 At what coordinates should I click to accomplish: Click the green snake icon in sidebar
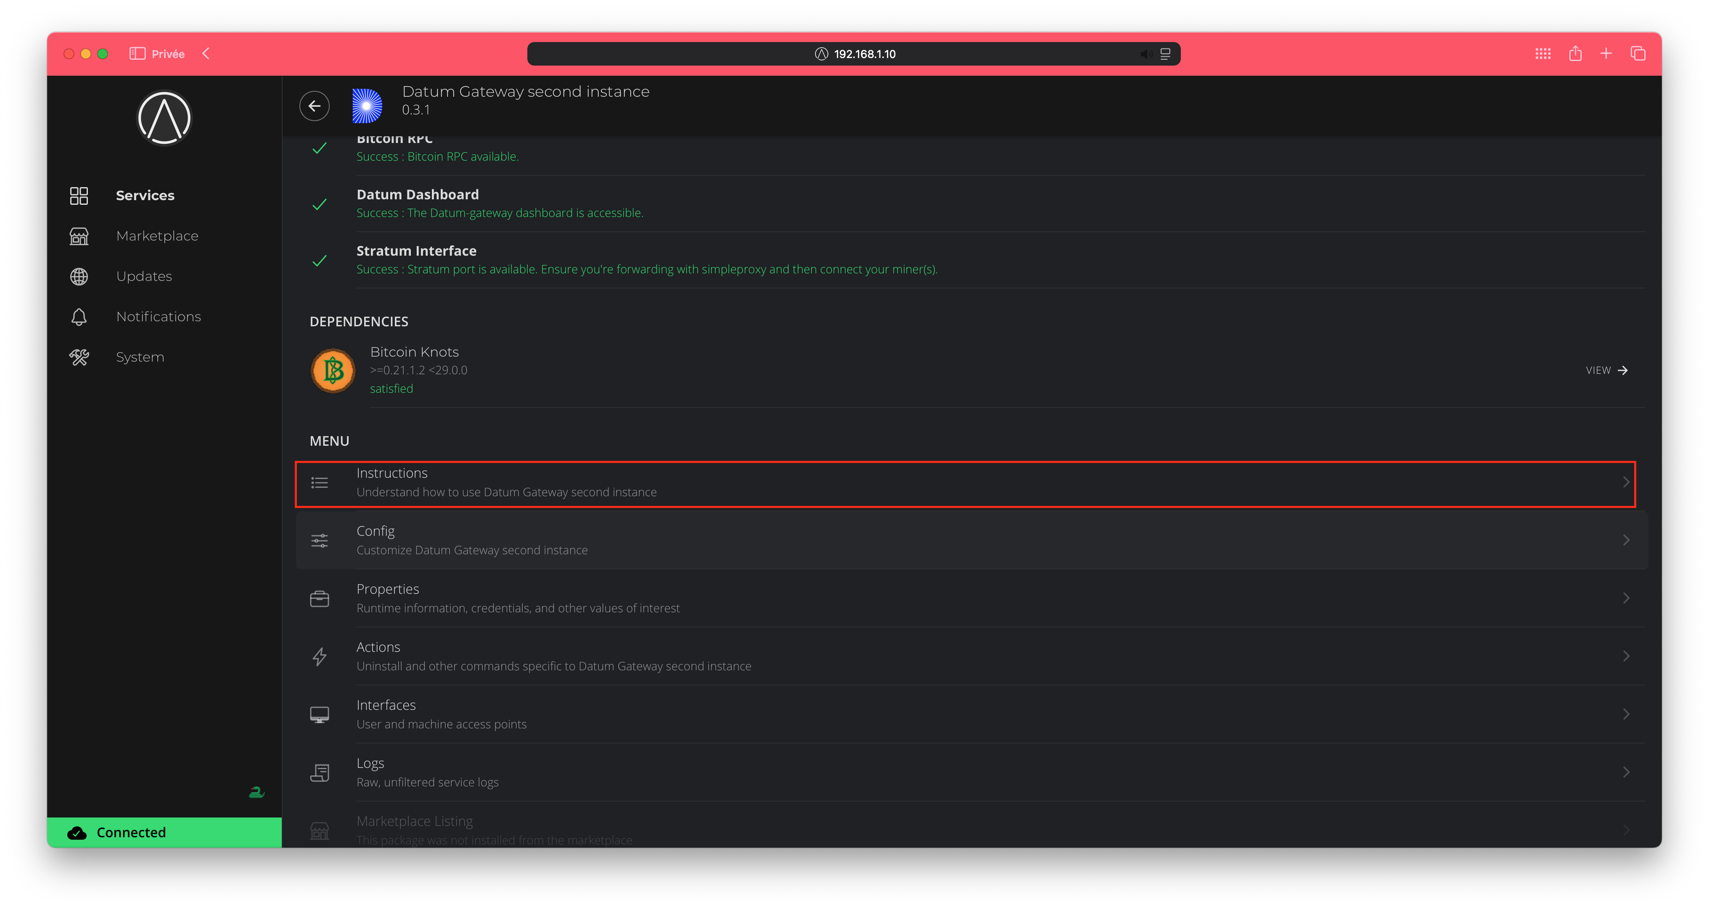(x=257, y=792)
